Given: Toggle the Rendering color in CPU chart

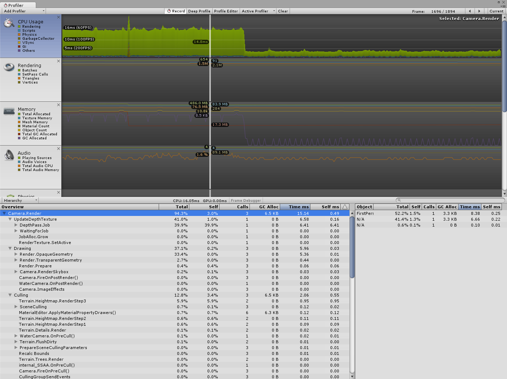Looking at the screenshot, I should (19, 27).
